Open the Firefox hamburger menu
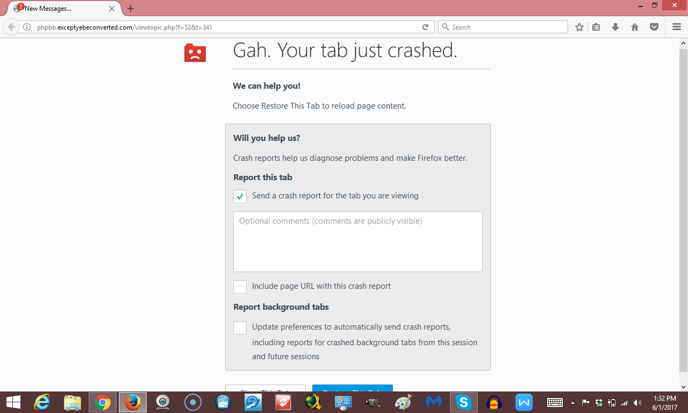This screenshot has width=688, height=413. pyautogui.click(x=676, y=27)
